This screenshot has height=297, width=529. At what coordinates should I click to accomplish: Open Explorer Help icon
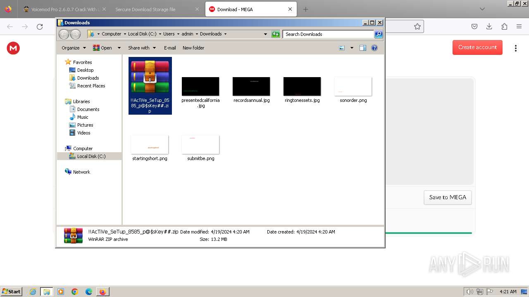point(374,48)
